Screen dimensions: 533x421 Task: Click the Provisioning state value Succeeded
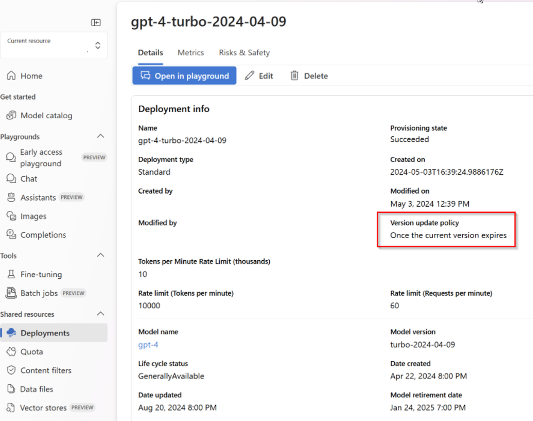[409, 139]
